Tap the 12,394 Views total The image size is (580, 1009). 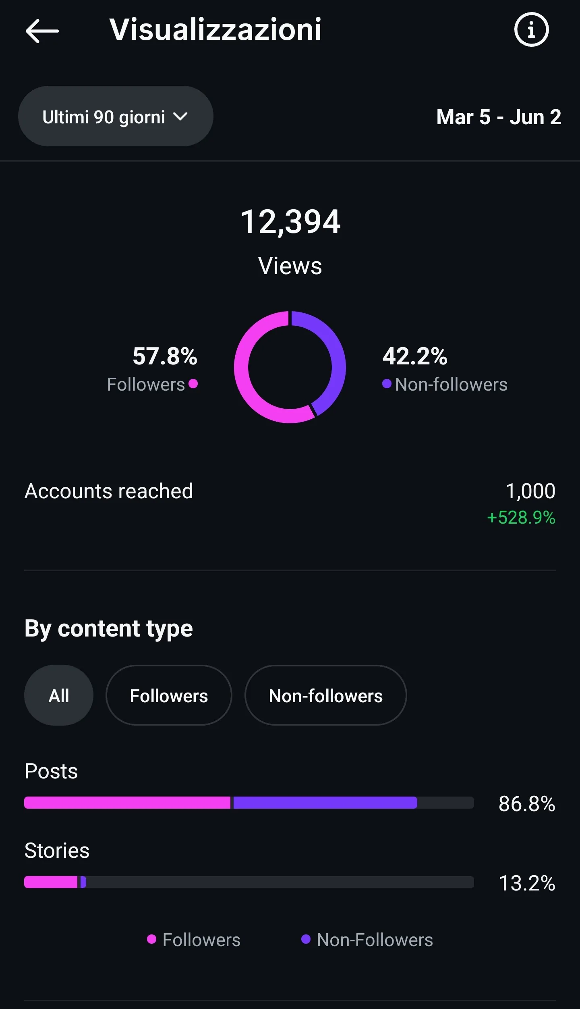(x=290, y=242)
